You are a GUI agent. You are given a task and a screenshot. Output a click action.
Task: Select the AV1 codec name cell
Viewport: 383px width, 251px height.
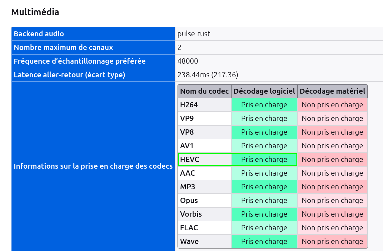click(205, 146)
